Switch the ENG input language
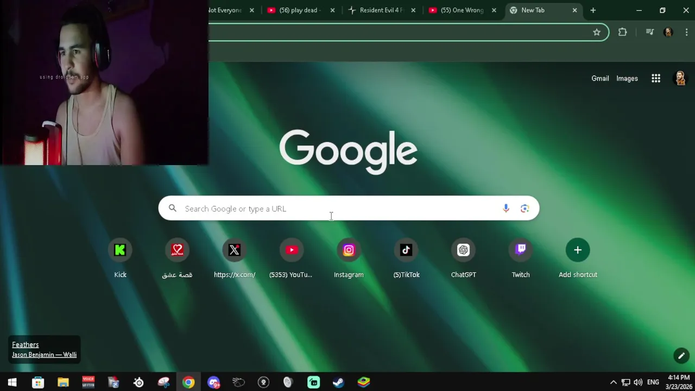The image size is (695, 391). pos(653,382)
